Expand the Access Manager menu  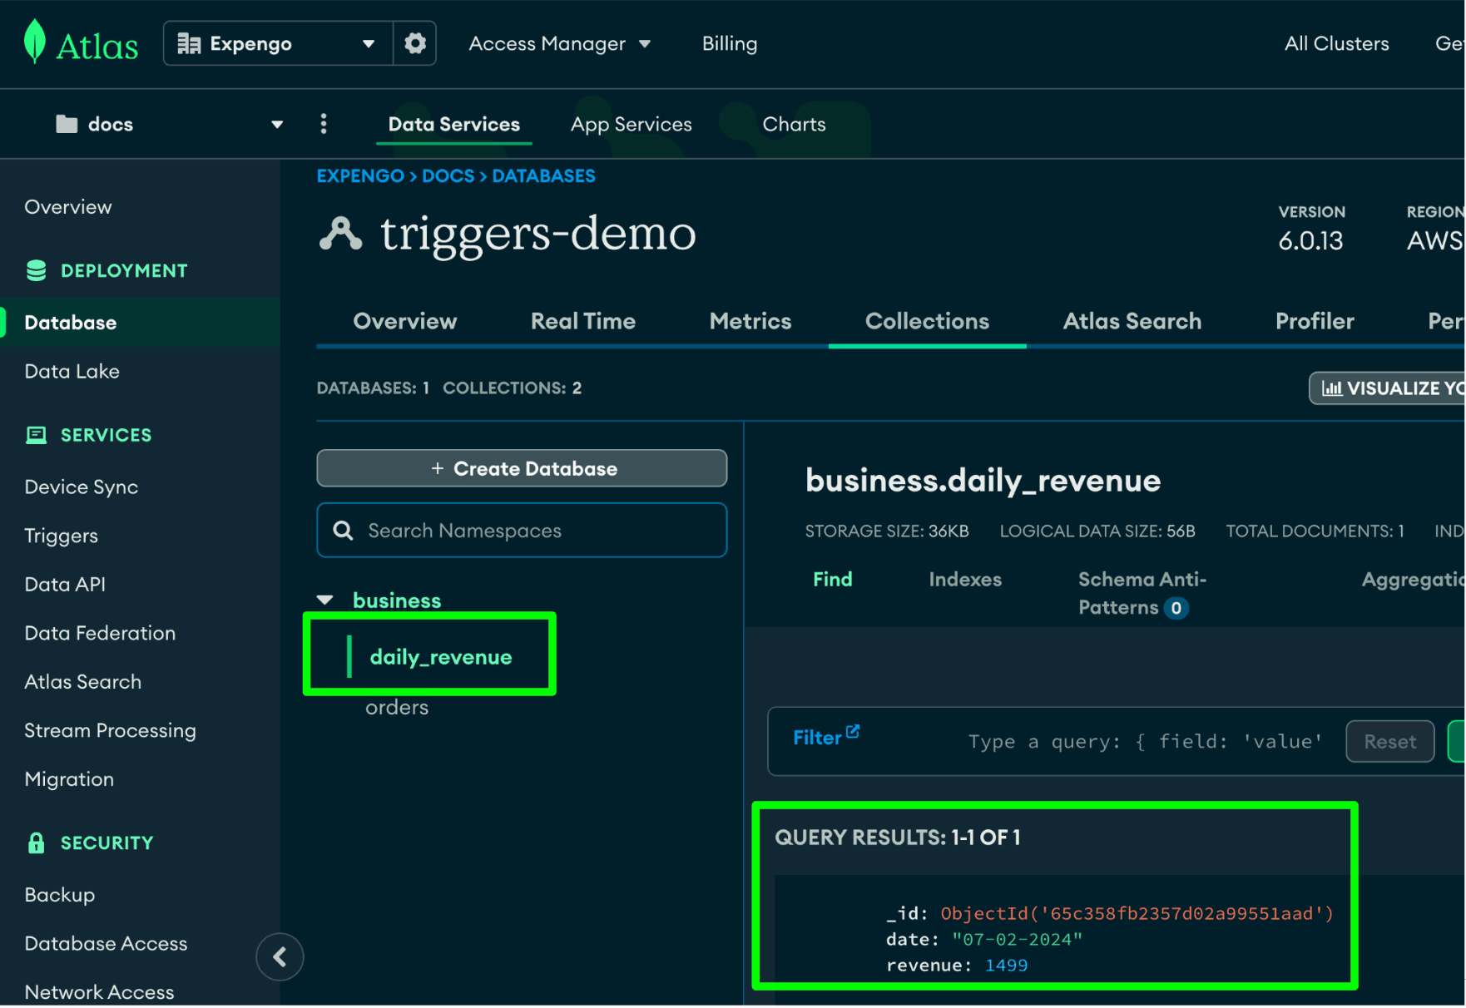[560, 43]
